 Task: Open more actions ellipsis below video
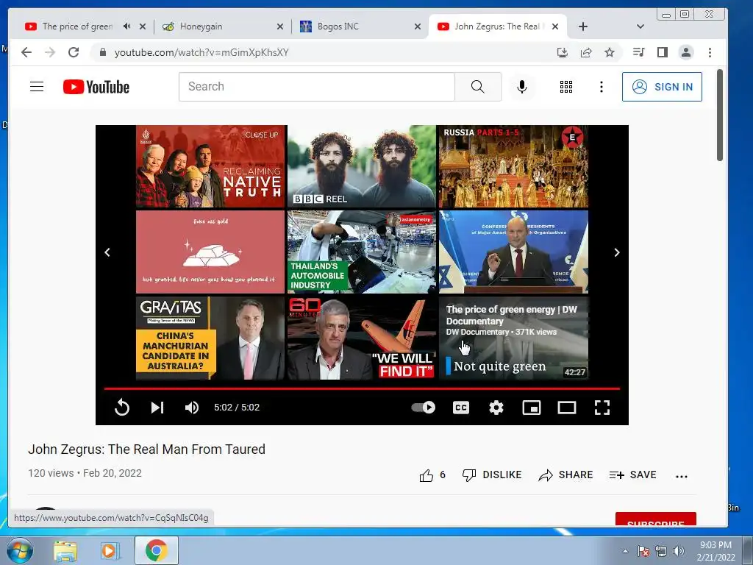[682, 476]
